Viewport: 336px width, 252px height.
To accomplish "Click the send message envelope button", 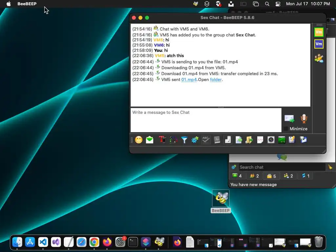I will pos(289,118).
